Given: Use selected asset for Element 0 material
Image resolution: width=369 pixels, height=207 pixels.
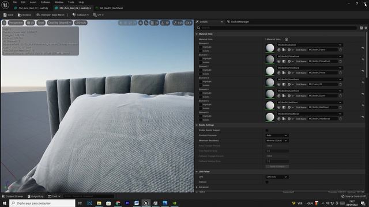Looking at the screenshot, I should point(279,50).
